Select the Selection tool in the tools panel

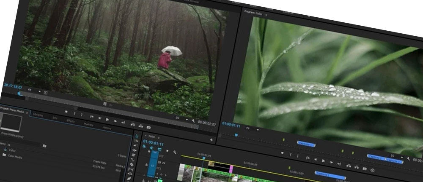pyautogui.click(x=137, y=136)
